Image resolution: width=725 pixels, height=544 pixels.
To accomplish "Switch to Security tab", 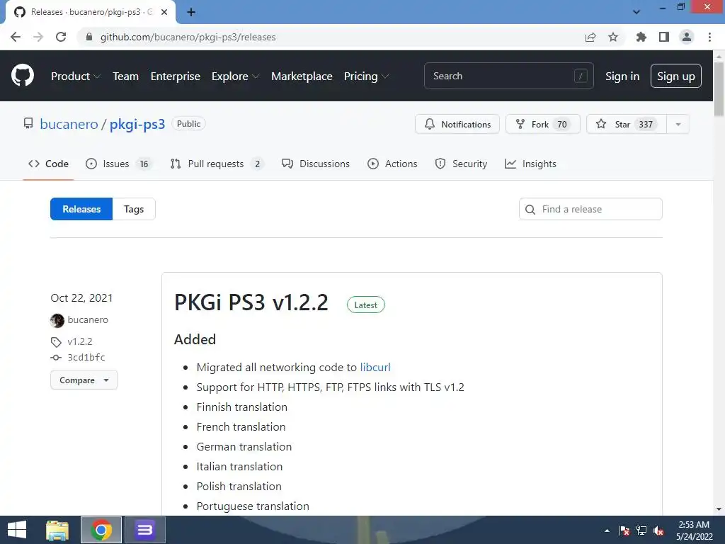I will click(461, 164).
